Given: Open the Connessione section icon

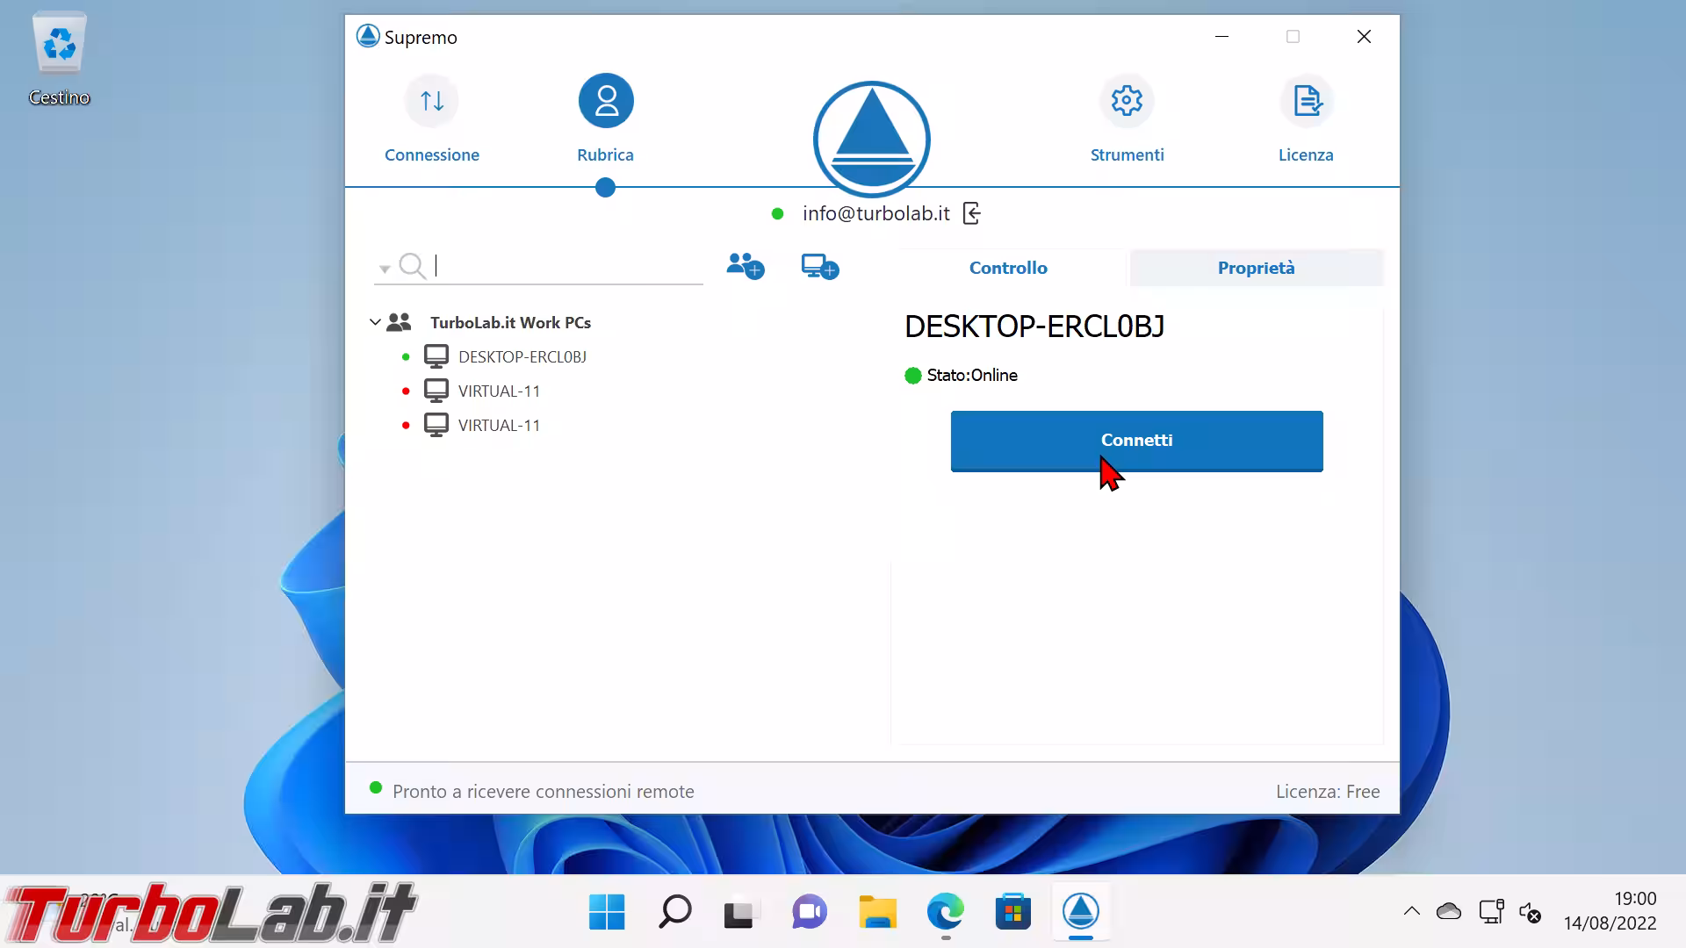Looking at the screenshot, I should [431, 101].
